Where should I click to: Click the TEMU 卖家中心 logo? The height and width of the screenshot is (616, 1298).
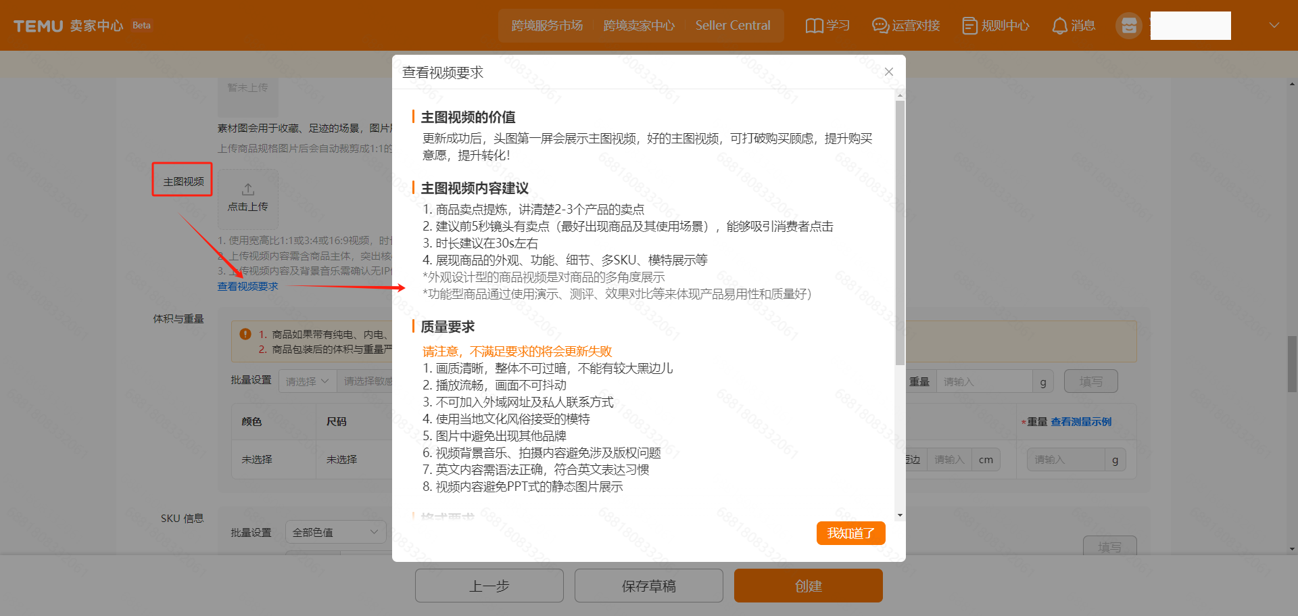[68, 26]
